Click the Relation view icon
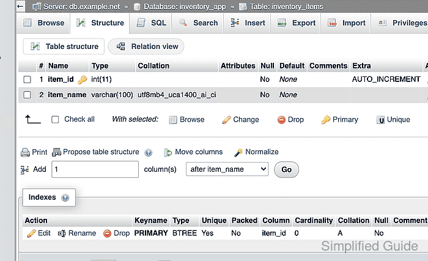This screenshot has height=261, width=428. pyautogui.click(x=121, y=46)
